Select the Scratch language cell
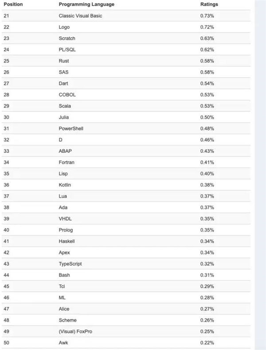266x350 pixels. pos(67,38)
